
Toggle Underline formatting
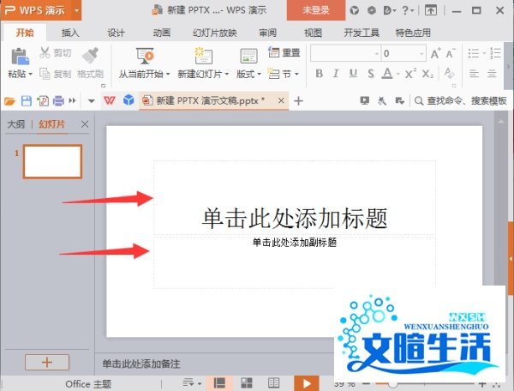point(353,74)
